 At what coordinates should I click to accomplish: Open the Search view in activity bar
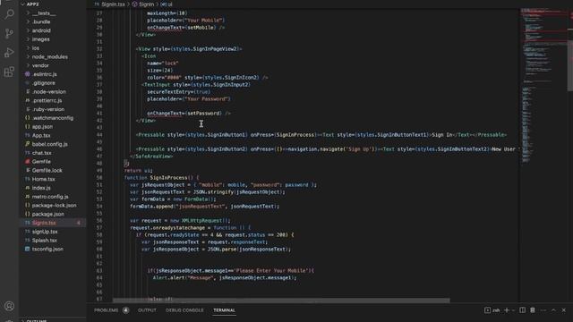pos(9,14)
